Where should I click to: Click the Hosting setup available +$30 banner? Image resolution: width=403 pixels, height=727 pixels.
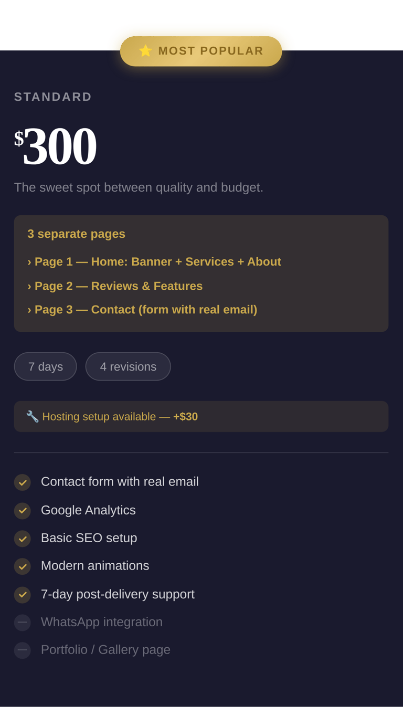201,417
